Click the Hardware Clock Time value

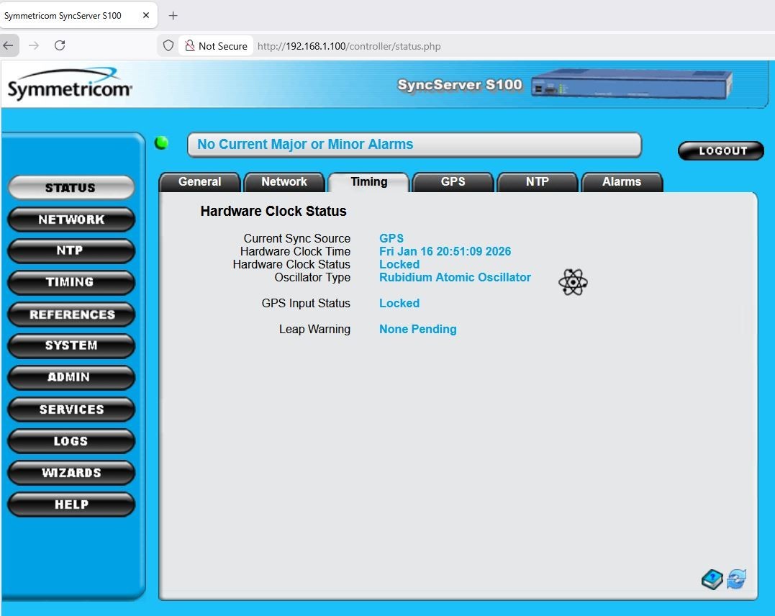[x=445, y=251]
